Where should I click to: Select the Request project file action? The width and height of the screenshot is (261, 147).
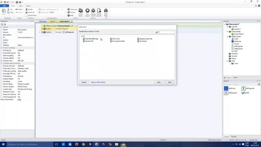(x=145, y=39)
